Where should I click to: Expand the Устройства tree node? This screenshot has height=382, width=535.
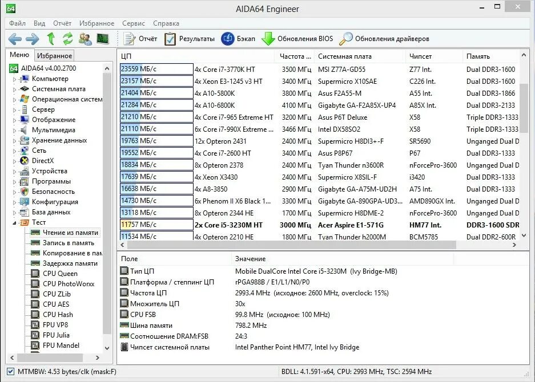(x=14, y=172)
